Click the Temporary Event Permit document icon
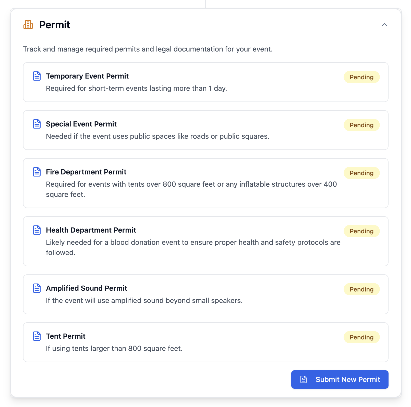The width and height of the screenshot is (411, 407). tap(37, 76)
